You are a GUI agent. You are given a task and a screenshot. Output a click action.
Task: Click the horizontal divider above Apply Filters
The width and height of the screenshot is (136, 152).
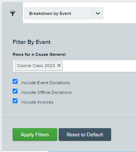69,117
